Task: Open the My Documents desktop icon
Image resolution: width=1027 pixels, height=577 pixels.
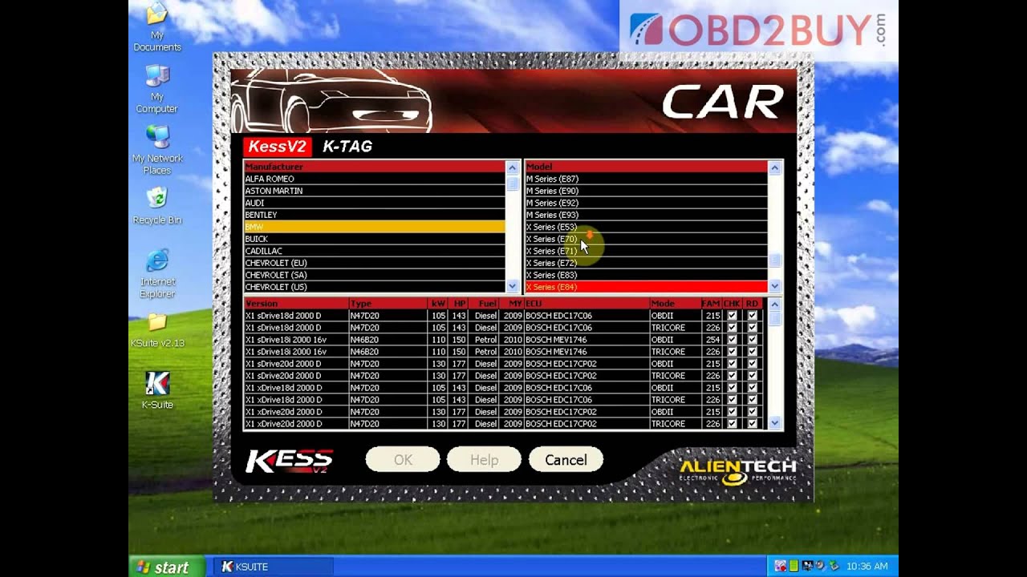Action: point(157,26)
